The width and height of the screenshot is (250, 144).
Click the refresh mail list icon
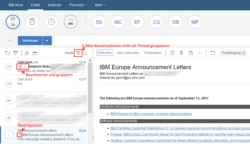85,53
